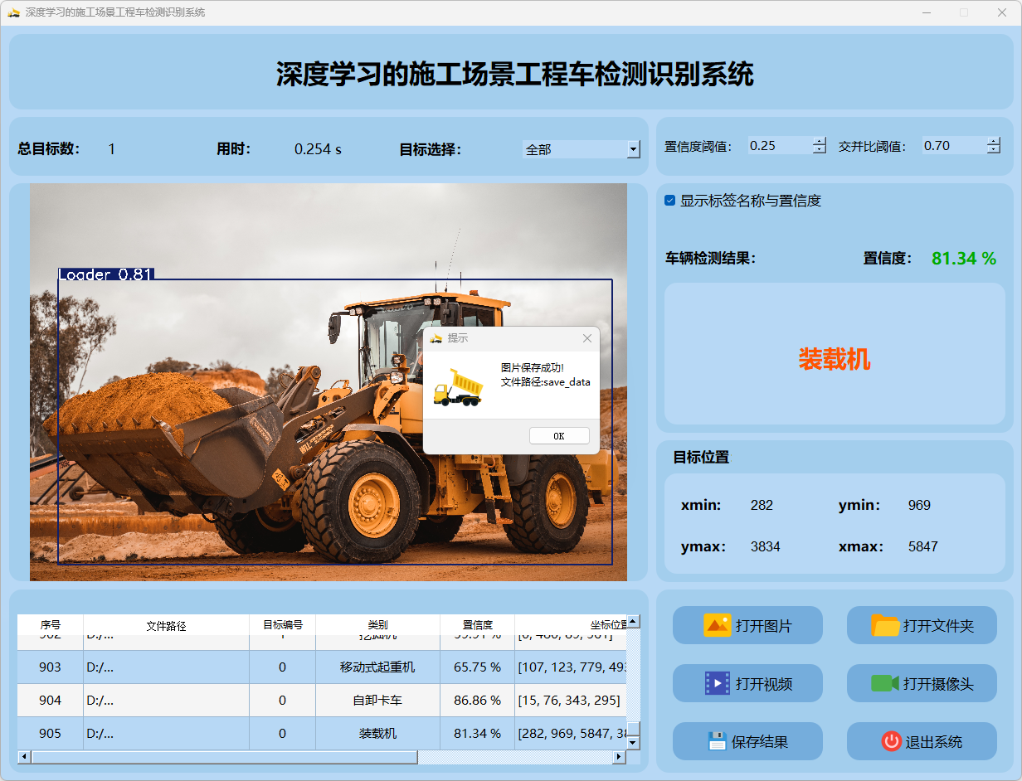The image size is (1022, 781).
Task: Click the folder icon on Open Folder button
Action: [x=885, y=625]
